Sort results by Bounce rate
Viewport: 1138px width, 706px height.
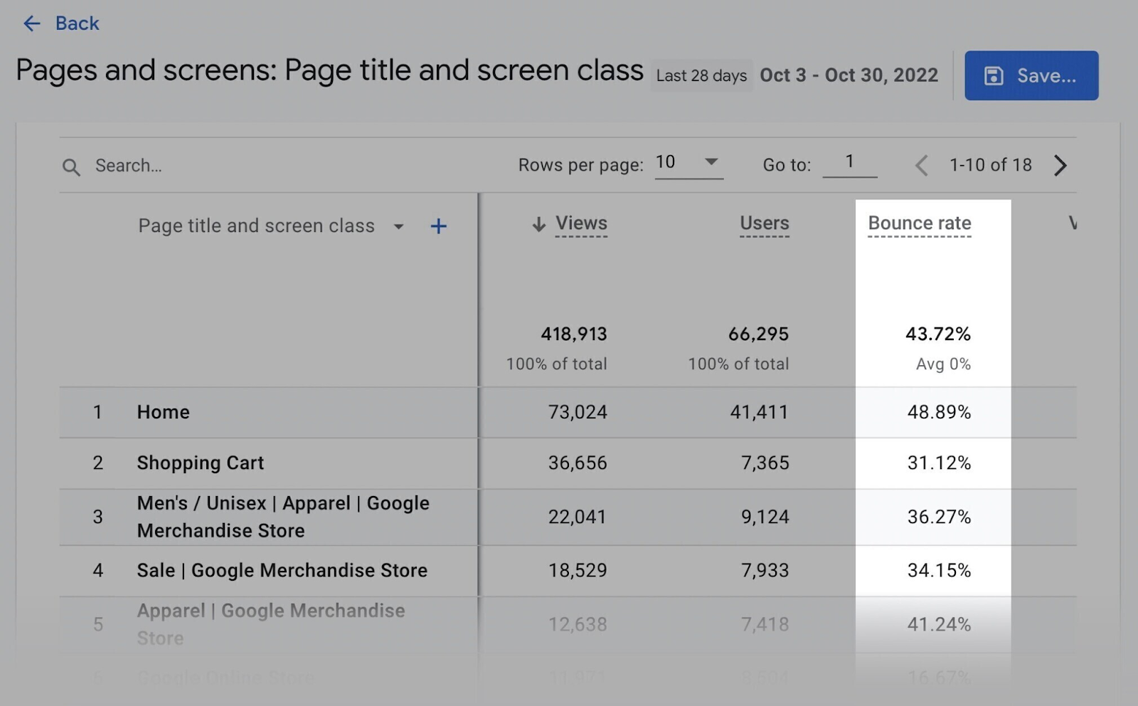click(919, 223)
